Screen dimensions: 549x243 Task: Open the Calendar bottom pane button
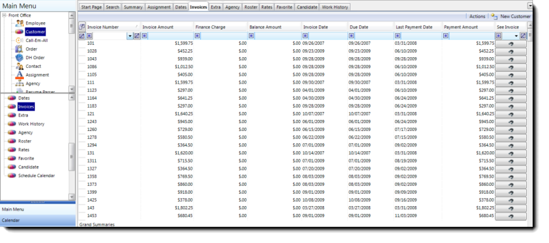(38, 220)
